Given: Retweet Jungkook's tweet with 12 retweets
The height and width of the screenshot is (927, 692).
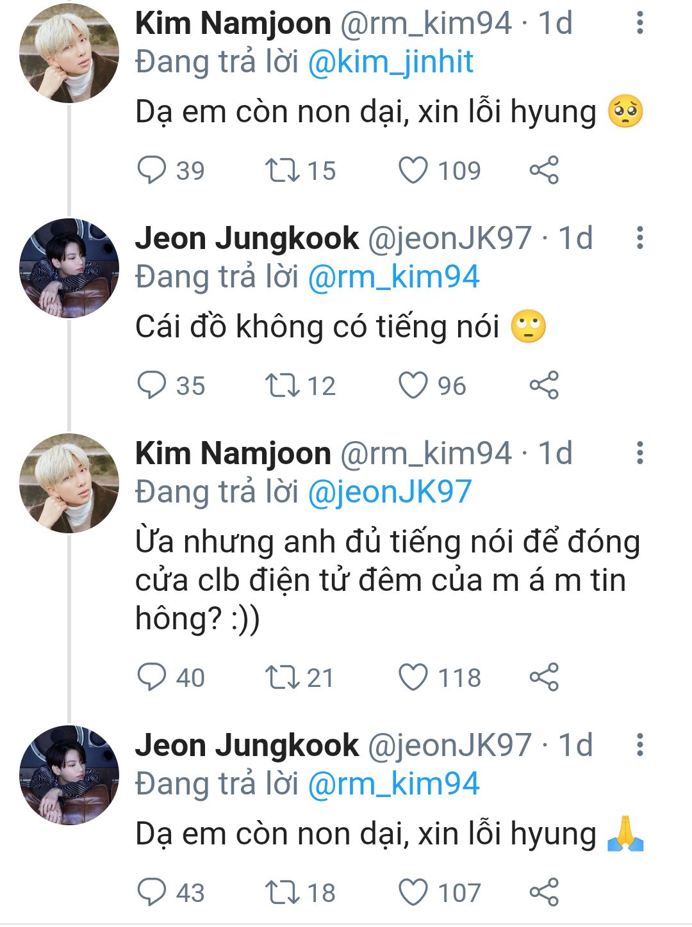Looking at the screenshot, I should [x=282, y=385].
